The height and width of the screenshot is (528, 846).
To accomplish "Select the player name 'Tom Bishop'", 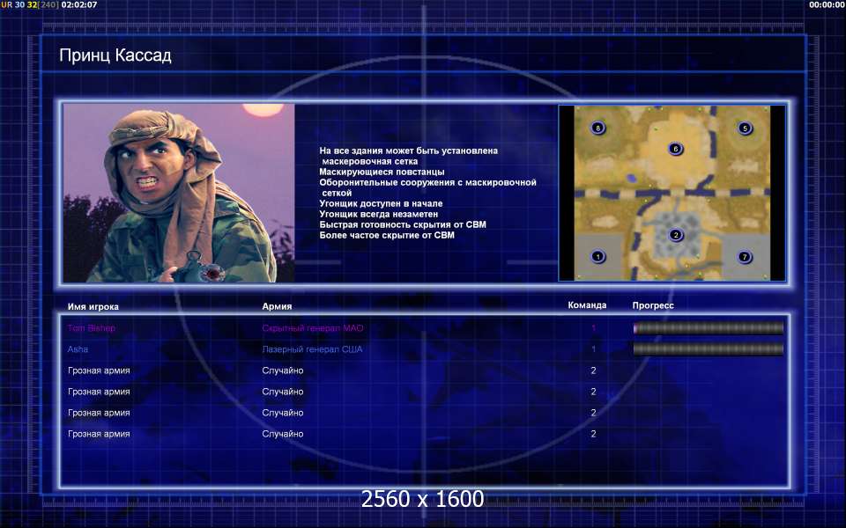I will (91, 328).
